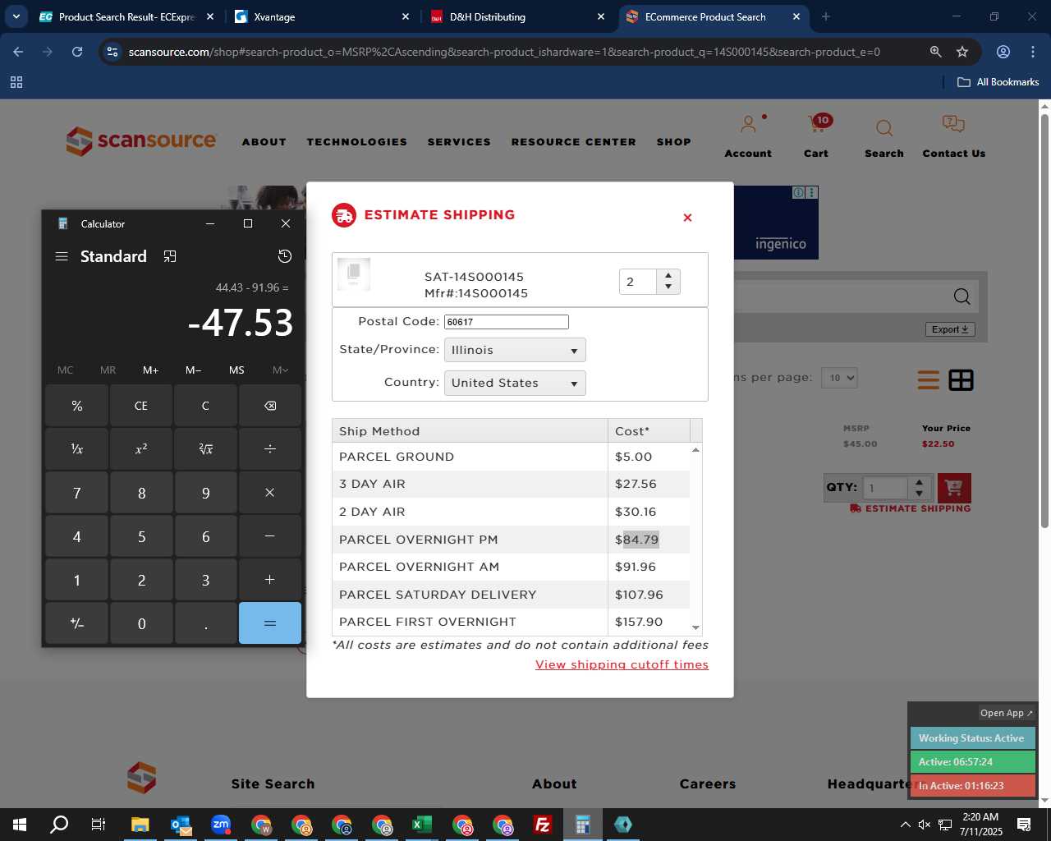
Task: Switch to Product Search Result ECExpress tab
Action: [x=126, y=16]
